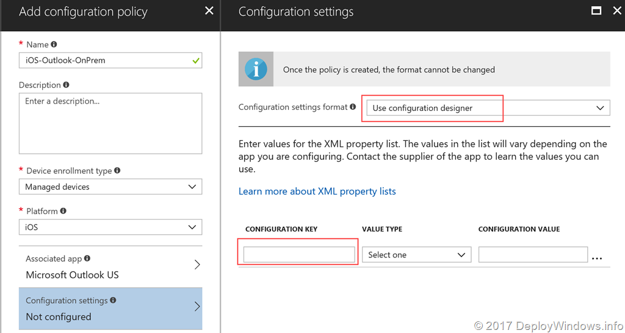Open Learn more about XML property lists link

tap(317, 192)
